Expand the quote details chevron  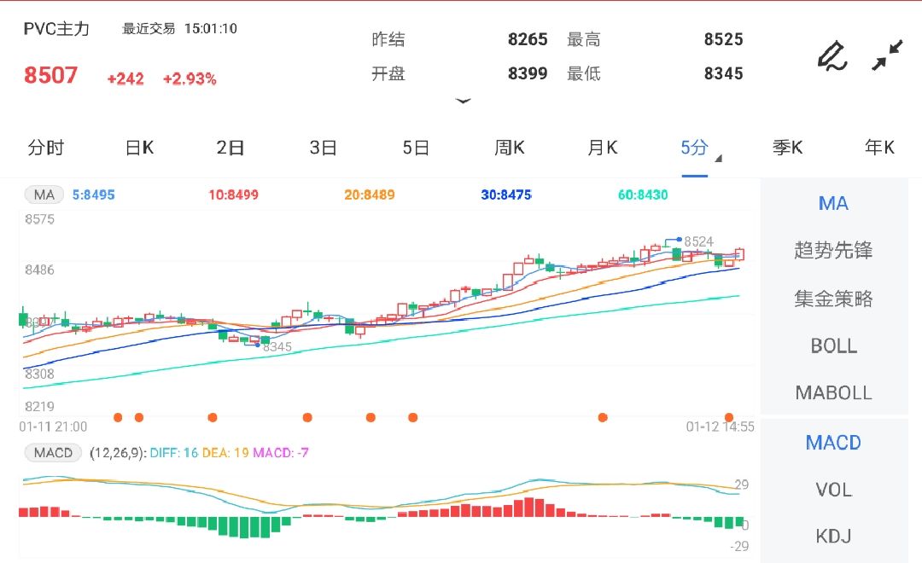coord(464,101)
